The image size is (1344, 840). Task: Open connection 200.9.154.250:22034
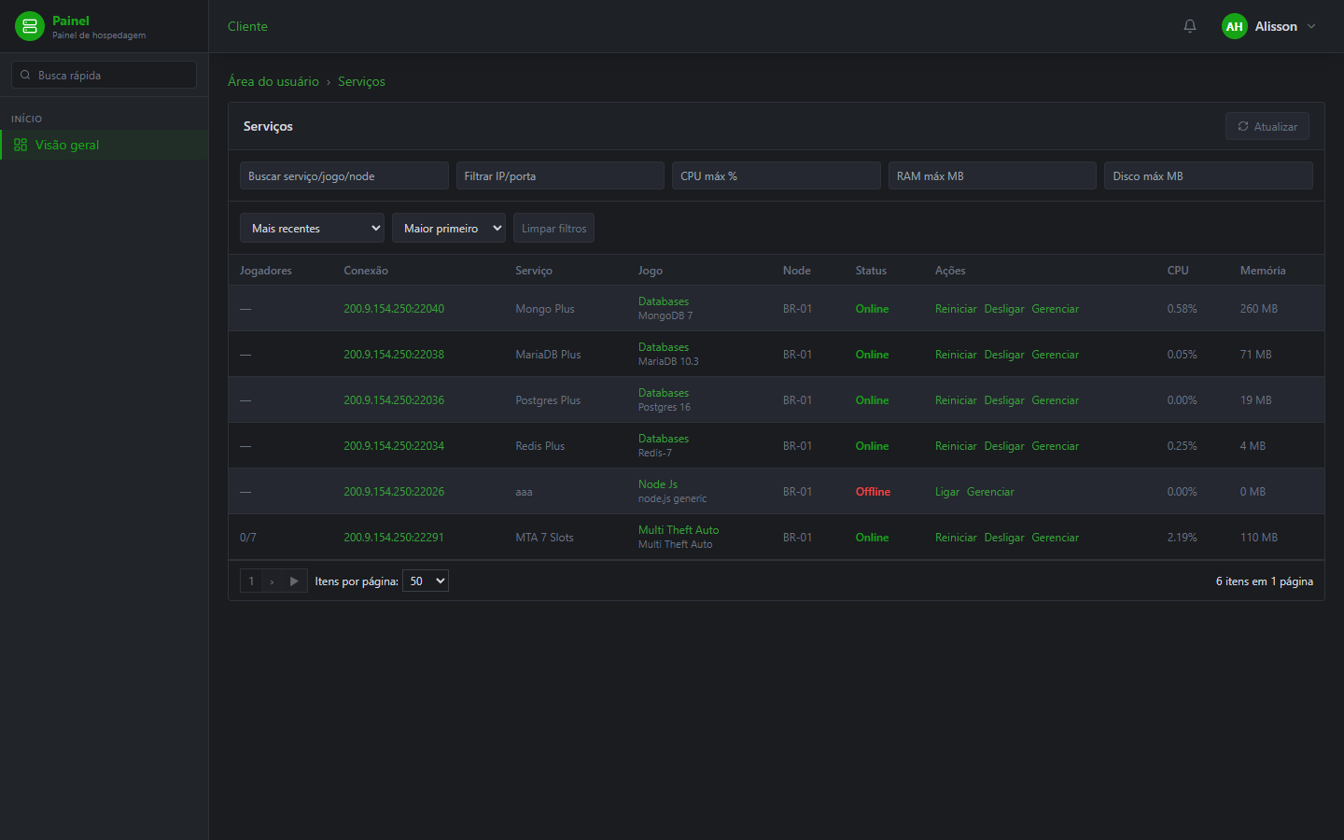tap(394, 445)
